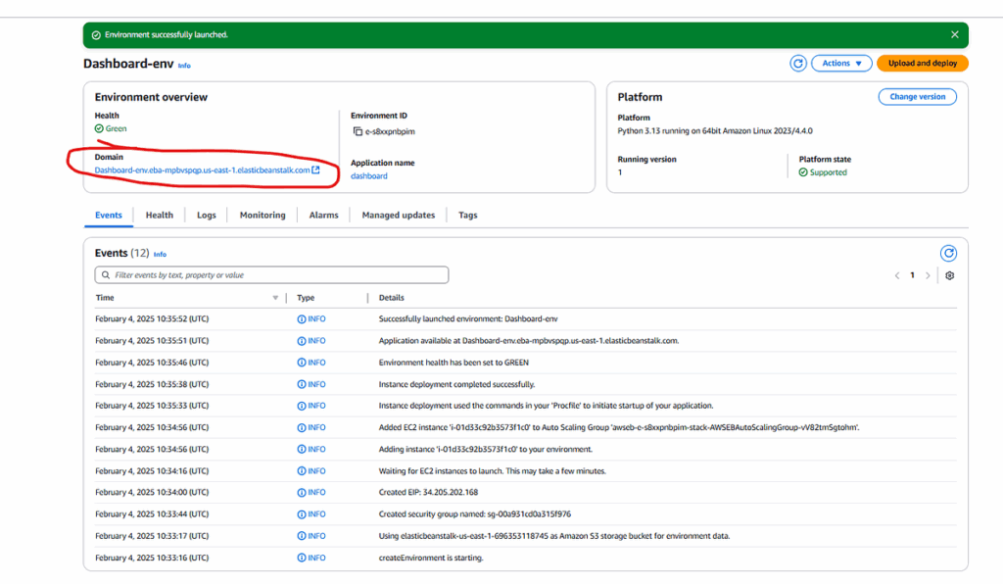Dismiss the success notification banner

click(955, 34)
